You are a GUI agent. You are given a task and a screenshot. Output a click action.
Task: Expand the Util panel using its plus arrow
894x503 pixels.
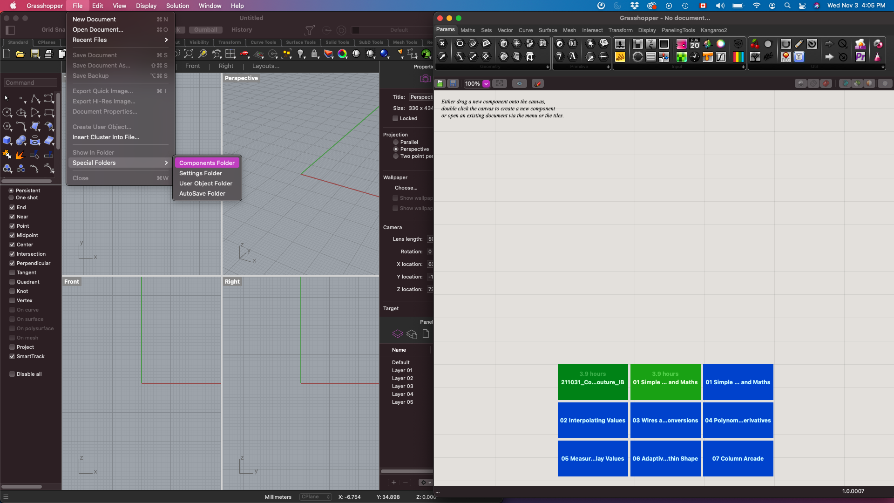[x=883, y=67]
